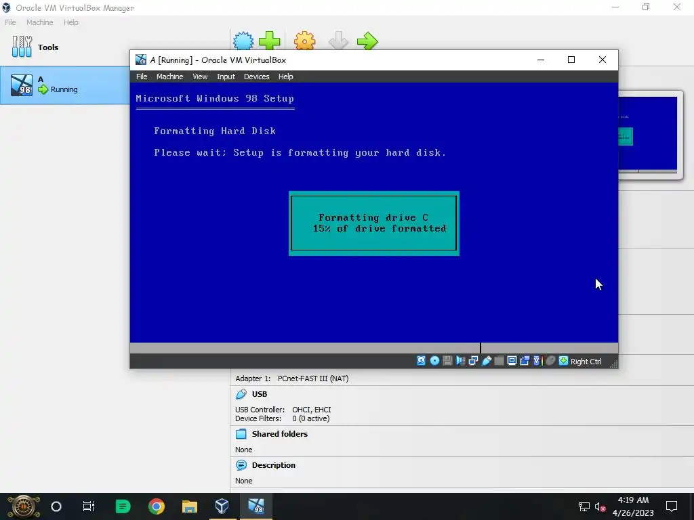Open the VM window's Machine menu

point(169,77)
